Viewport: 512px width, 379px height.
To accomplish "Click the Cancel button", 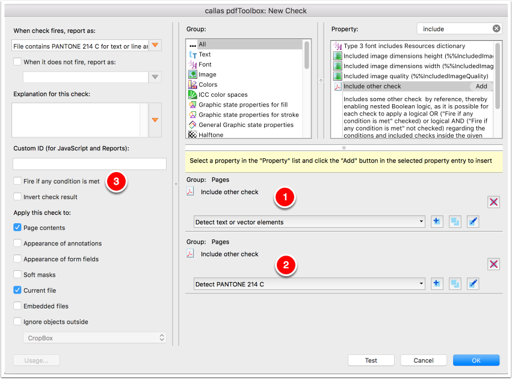I will pyautogui.click(x=424, y=360).
